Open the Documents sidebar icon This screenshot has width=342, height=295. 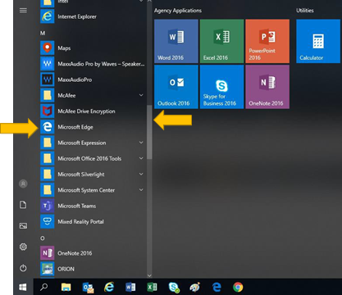(x=23, y=205)
